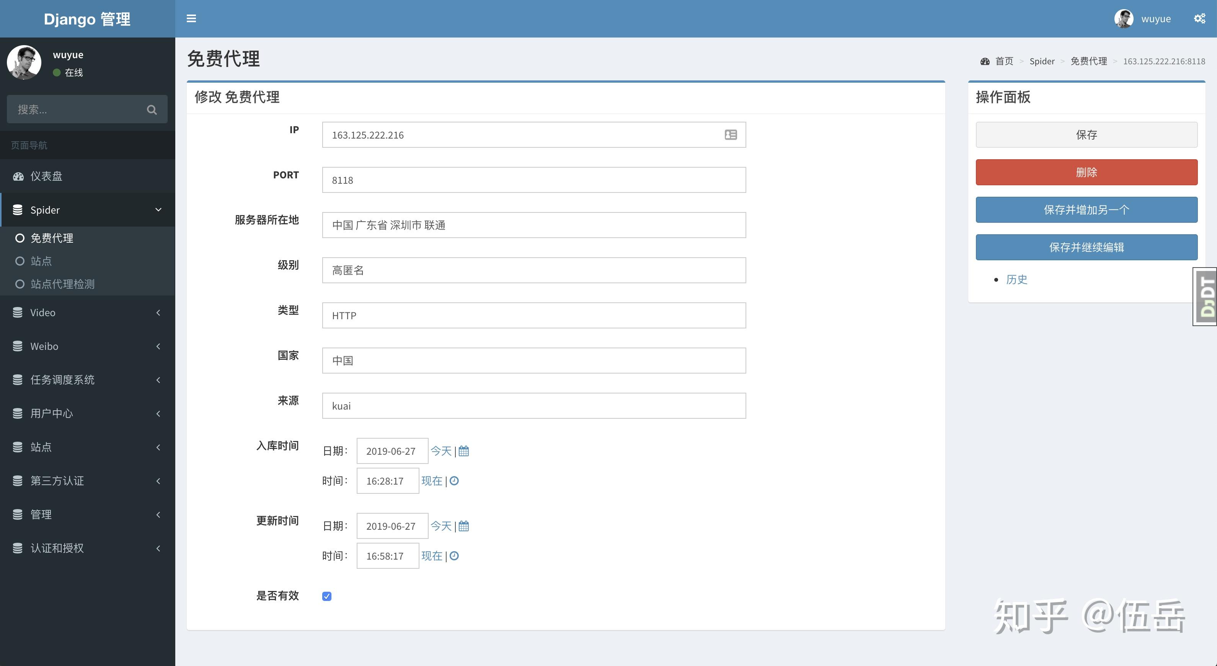Expand the 认证和授权 sidebar section
The height and width of the screenshot is (666, 1217).
(56, 548)
